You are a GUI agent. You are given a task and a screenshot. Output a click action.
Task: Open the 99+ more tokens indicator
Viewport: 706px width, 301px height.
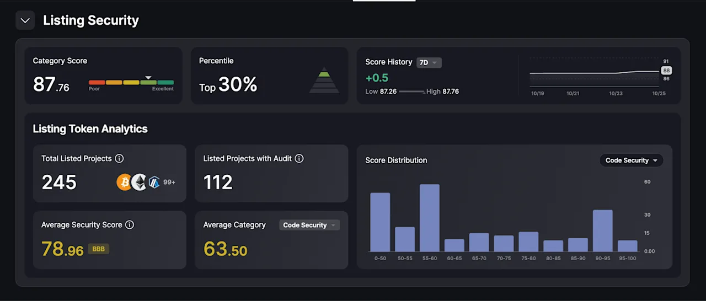[x=169, y=182]
